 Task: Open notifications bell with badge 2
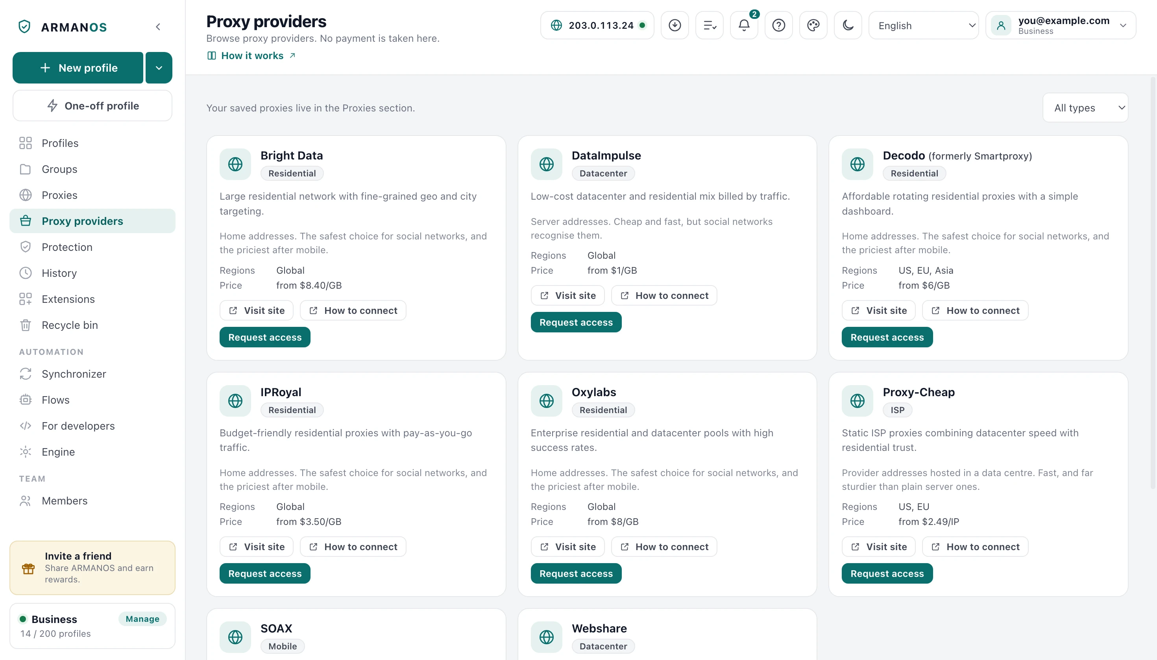[x=744, y=25]
